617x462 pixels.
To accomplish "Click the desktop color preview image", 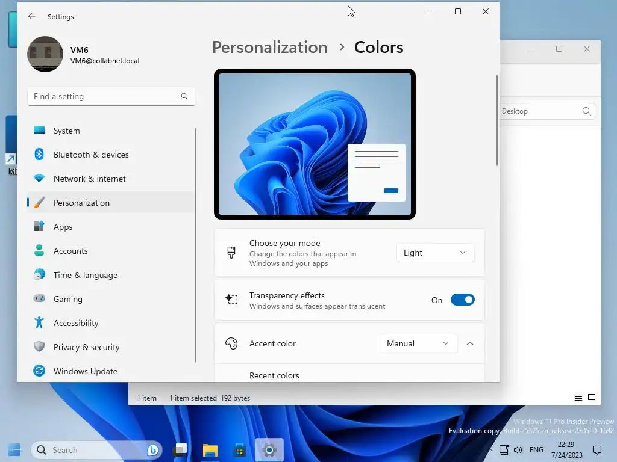I will (315, 144).
